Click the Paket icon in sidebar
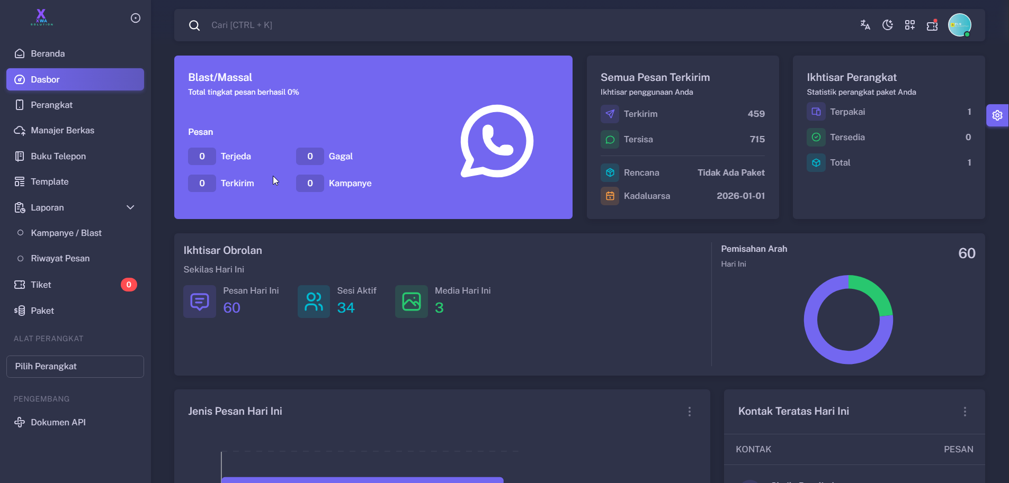Image resolution: width=1009 pixels, height=483 pixels. [19, 311]
